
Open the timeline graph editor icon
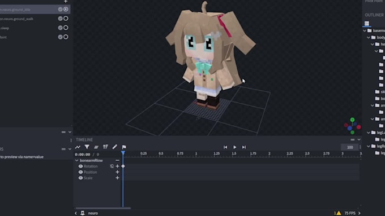click(78, 147)
